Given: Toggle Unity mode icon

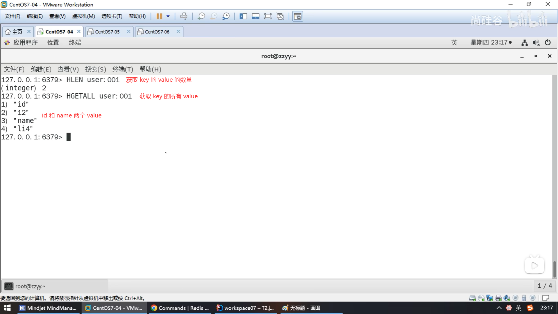Looking at the screenshot, I should (280, 16).
